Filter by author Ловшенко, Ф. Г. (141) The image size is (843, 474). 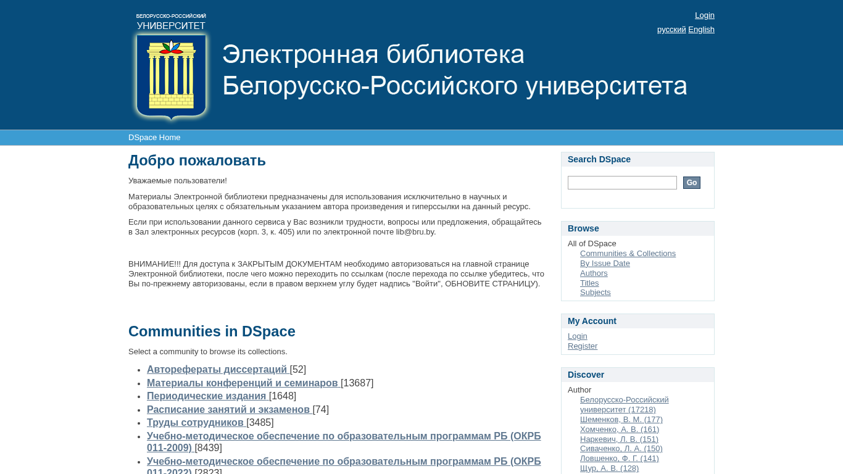620,459
